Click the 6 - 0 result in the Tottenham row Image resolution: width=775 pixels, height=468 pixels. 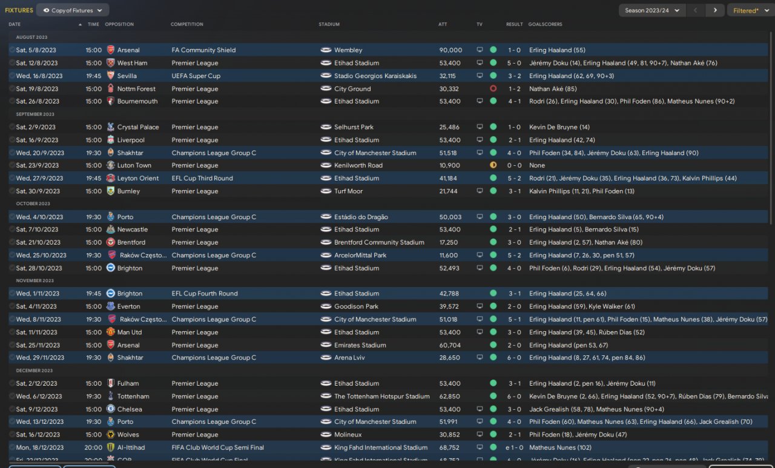click(514, 397)
